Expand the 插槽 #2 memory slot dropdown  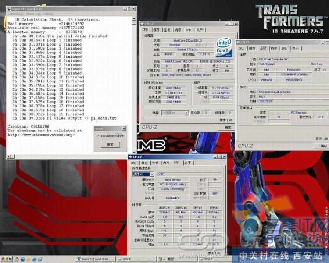pos(152,174)
